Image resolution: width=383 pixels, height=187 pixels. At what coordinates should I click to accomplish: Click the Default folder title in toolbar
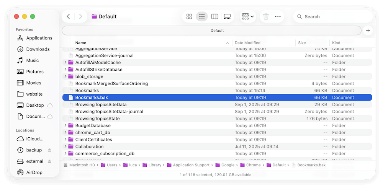point(104,16)
